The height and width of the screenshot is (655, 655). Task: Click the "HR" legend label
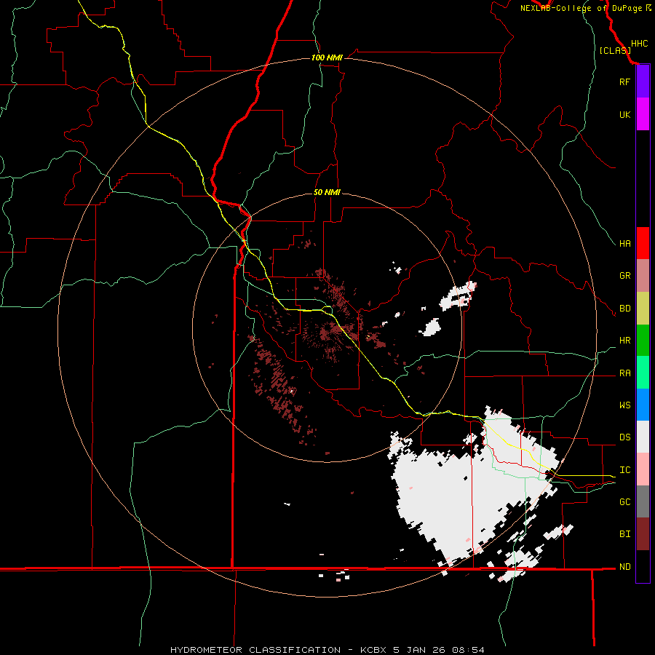point(624,341)
